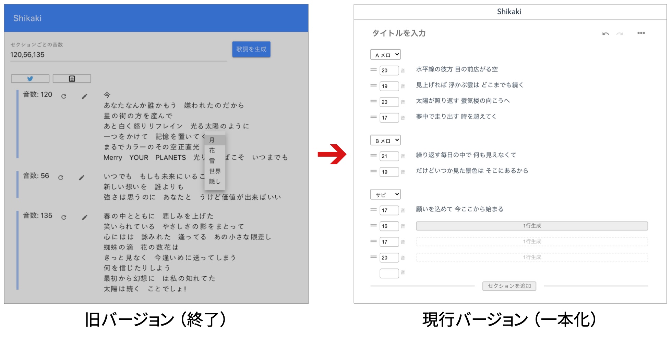Click the 歌詞を生成 button
The image size is (672, 342).
(x=251, y=49)
